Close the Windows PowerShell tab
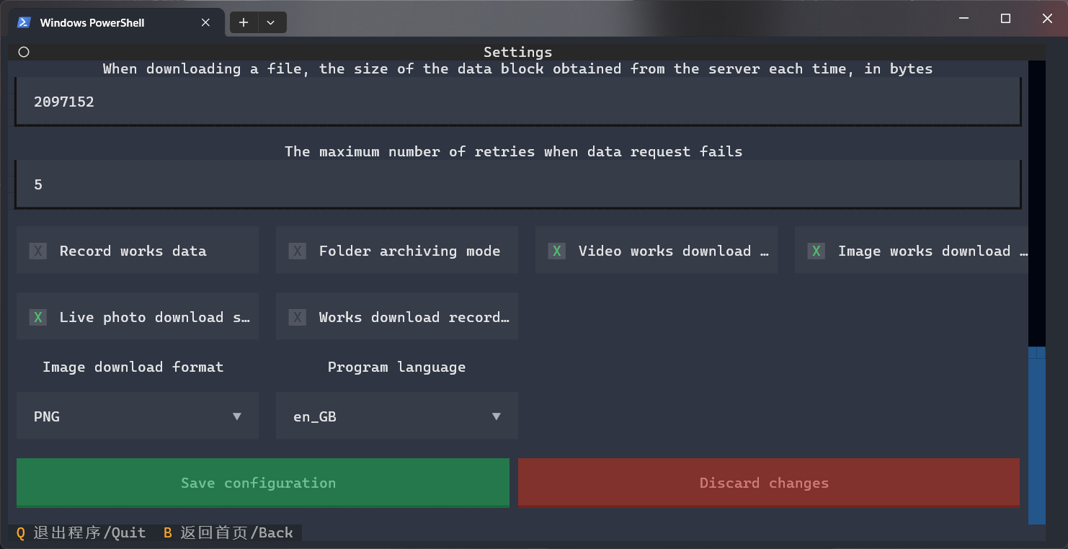This screenshot has height=549, width=1068. 205,22
